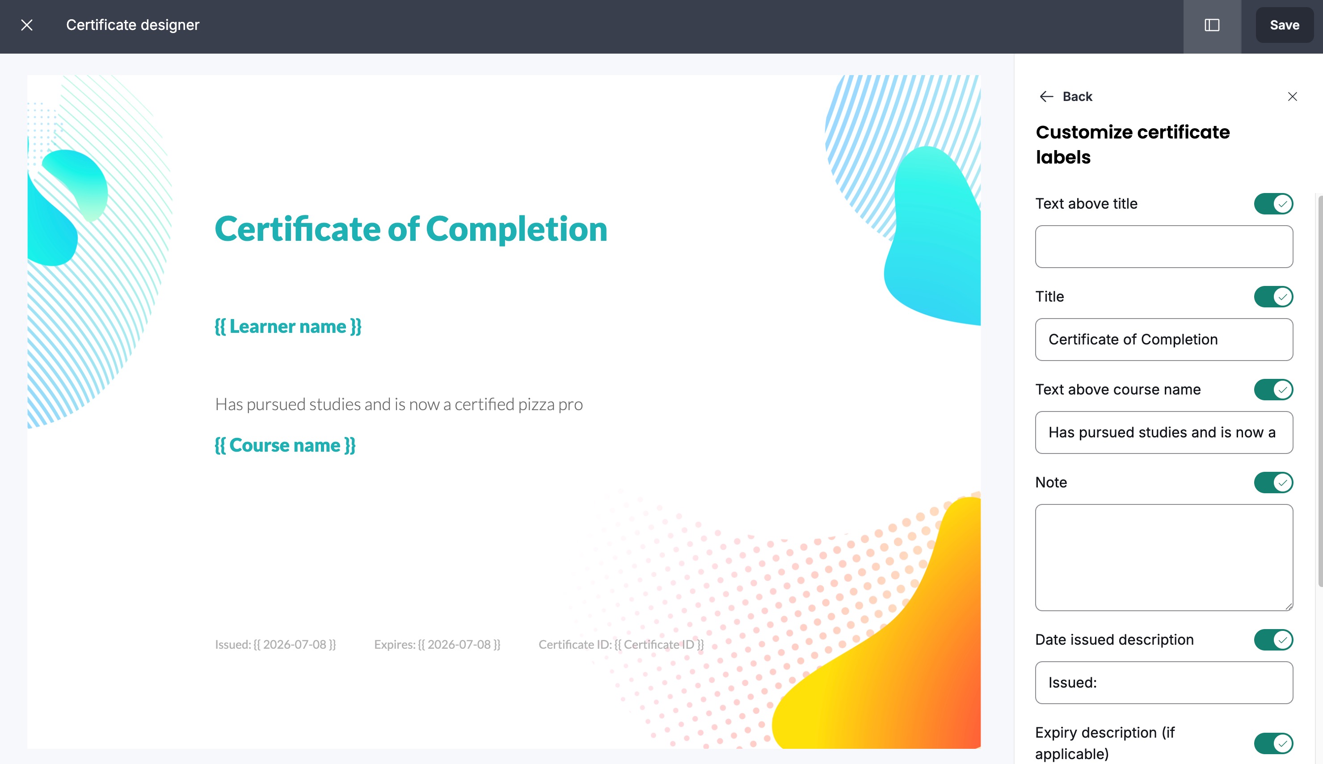The width and height of the screenshot is (1323, 764).
Task: Close the Customize certificate labels panel
Action: pyautogui.click(x=1292, y=97)
